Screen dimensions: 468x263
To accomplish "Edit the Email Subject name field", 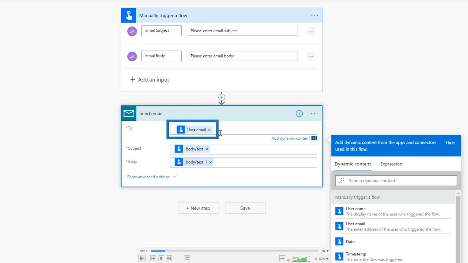I will tap(161, 31).
